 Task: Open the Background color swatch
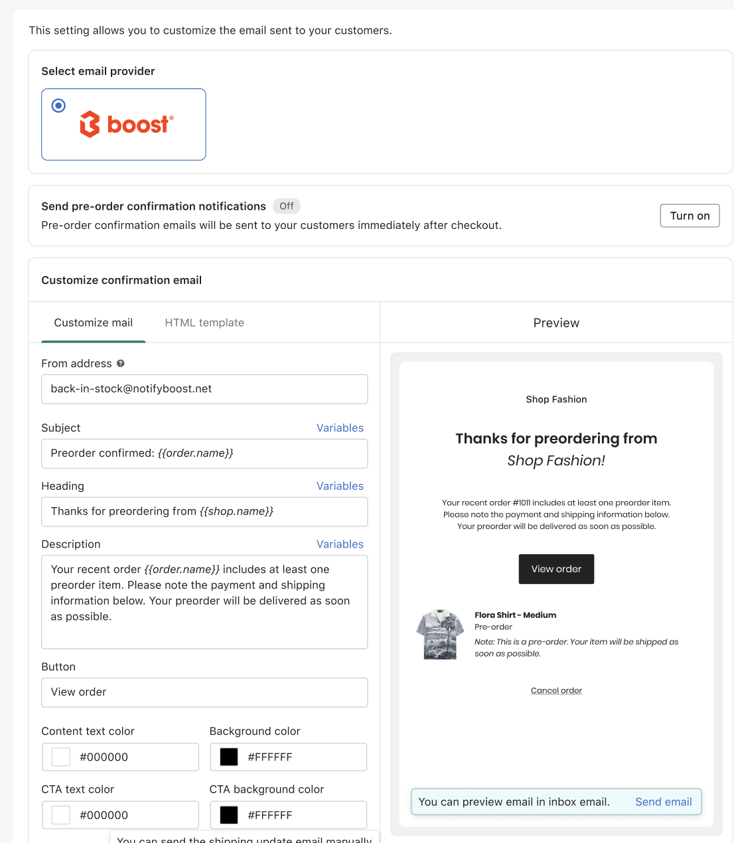tap(228, 757)
